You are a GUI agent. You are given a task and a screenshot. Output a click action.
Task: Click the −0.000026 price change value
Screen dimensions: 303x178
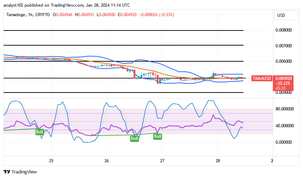tap(148, 15)
